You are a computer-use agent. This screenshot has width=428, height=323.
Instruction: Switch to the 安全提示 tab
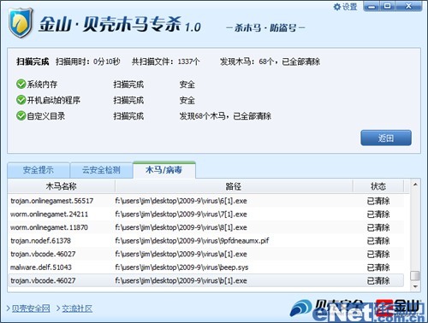point(39,170)
